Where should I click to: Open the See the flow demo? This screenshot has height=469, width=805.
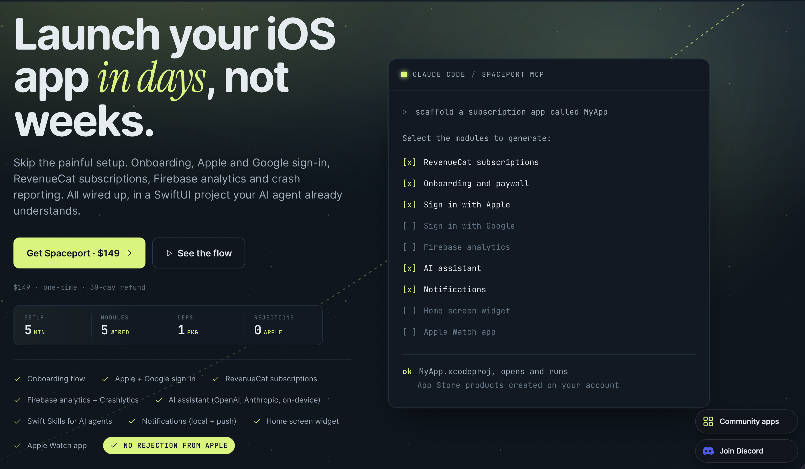[x=199, y=253]
